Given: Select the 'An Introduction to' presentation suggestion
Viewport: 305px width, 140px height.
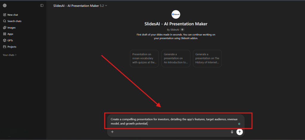Looking at the screenshot, I should tap(176, 58).
